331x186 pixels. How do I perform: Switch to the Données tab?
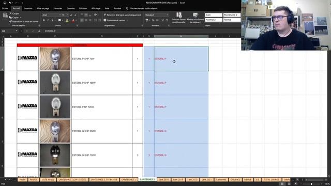[70, 8]
